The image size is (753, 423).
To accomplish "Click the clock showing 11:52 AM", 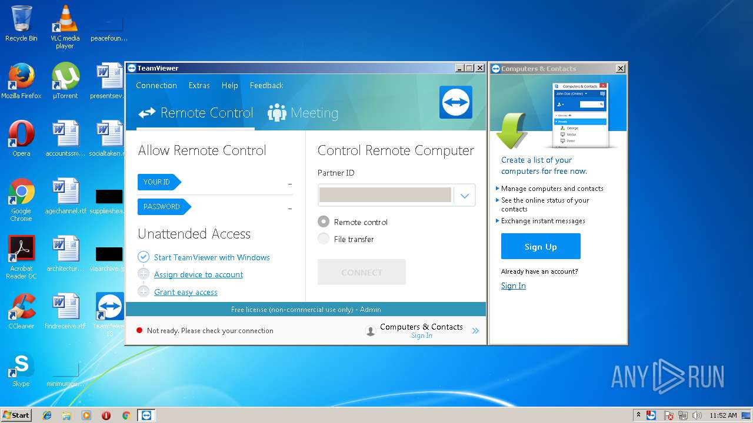I will [723, 415].
